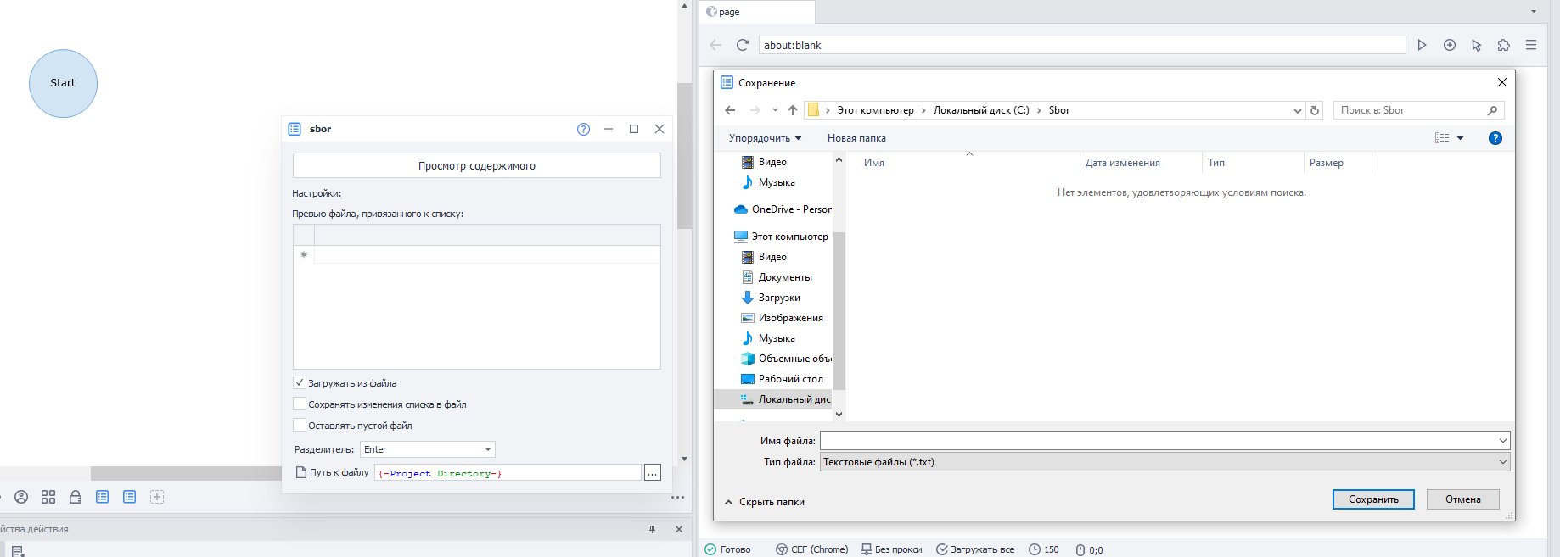Go back in the Save dialog navigation
The image size is (1560, 557).
pos(730,110)
